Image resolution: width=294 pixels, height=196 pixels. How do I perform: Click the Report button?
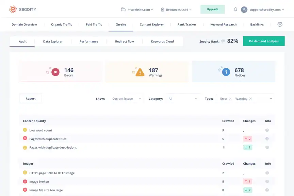[x=31, y=99]
